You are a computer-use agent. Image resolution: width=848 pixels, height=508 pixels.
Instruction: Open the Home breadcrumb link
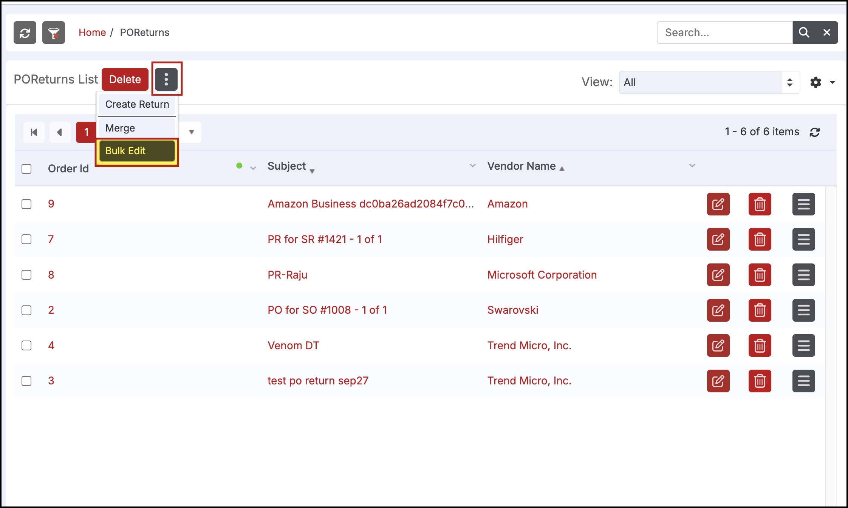[x=92, y=33]
